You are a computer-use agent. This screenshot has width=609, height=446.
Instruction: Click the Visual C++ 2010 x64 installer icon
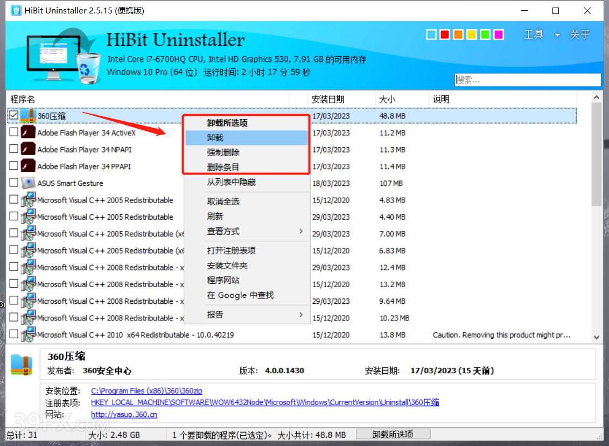28,334
